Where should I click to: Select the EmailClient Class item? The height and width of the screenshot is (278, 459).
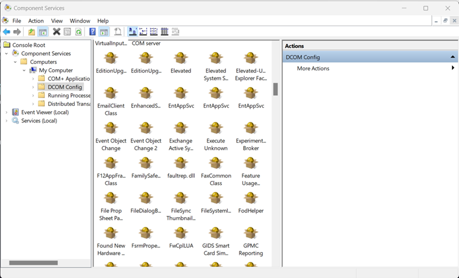(x=111, y=101)
